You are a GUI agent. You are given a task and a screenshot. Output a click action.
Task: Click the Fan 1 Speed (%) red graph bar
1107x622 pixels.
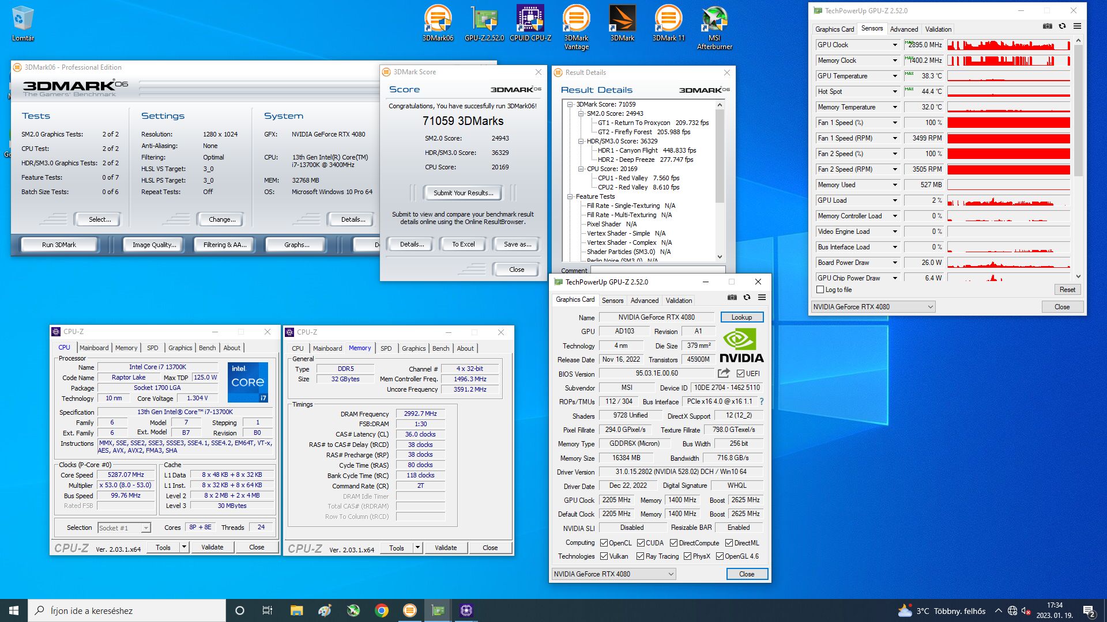pos(1008,123)
